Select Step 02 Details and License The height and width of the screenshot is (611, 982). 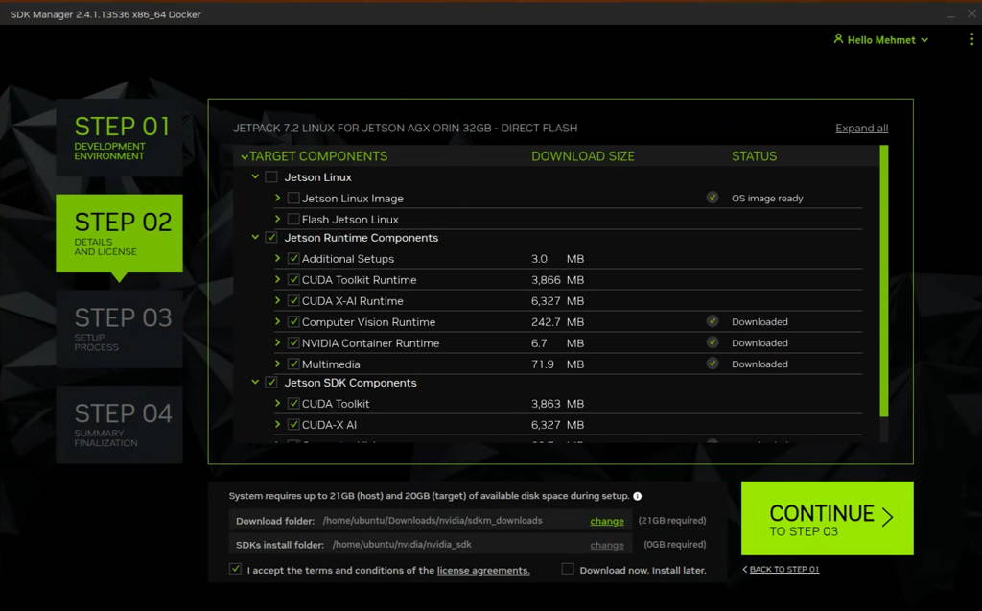click(x=119, y=233)
